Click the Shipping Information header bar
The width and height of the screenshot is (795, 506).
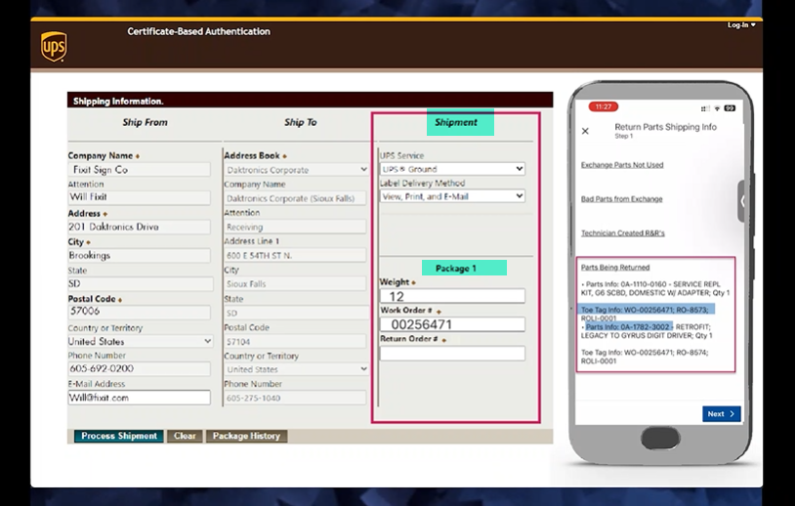[x=310, y=101]
